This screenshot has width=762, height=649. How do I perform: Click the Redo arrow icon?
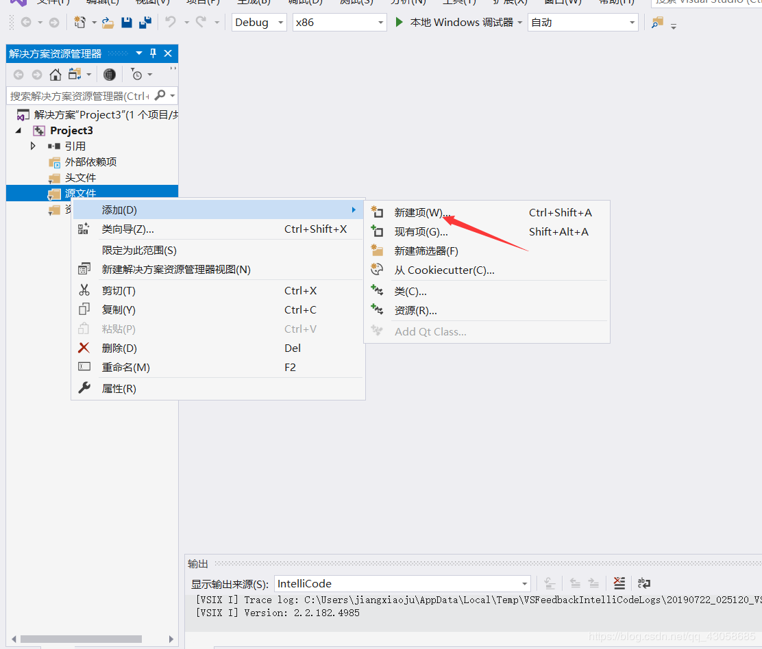(200, 22)
